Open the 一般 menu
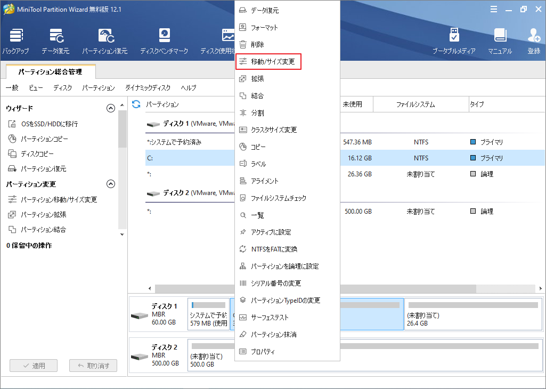546x389 pixels. pos(12,88)
